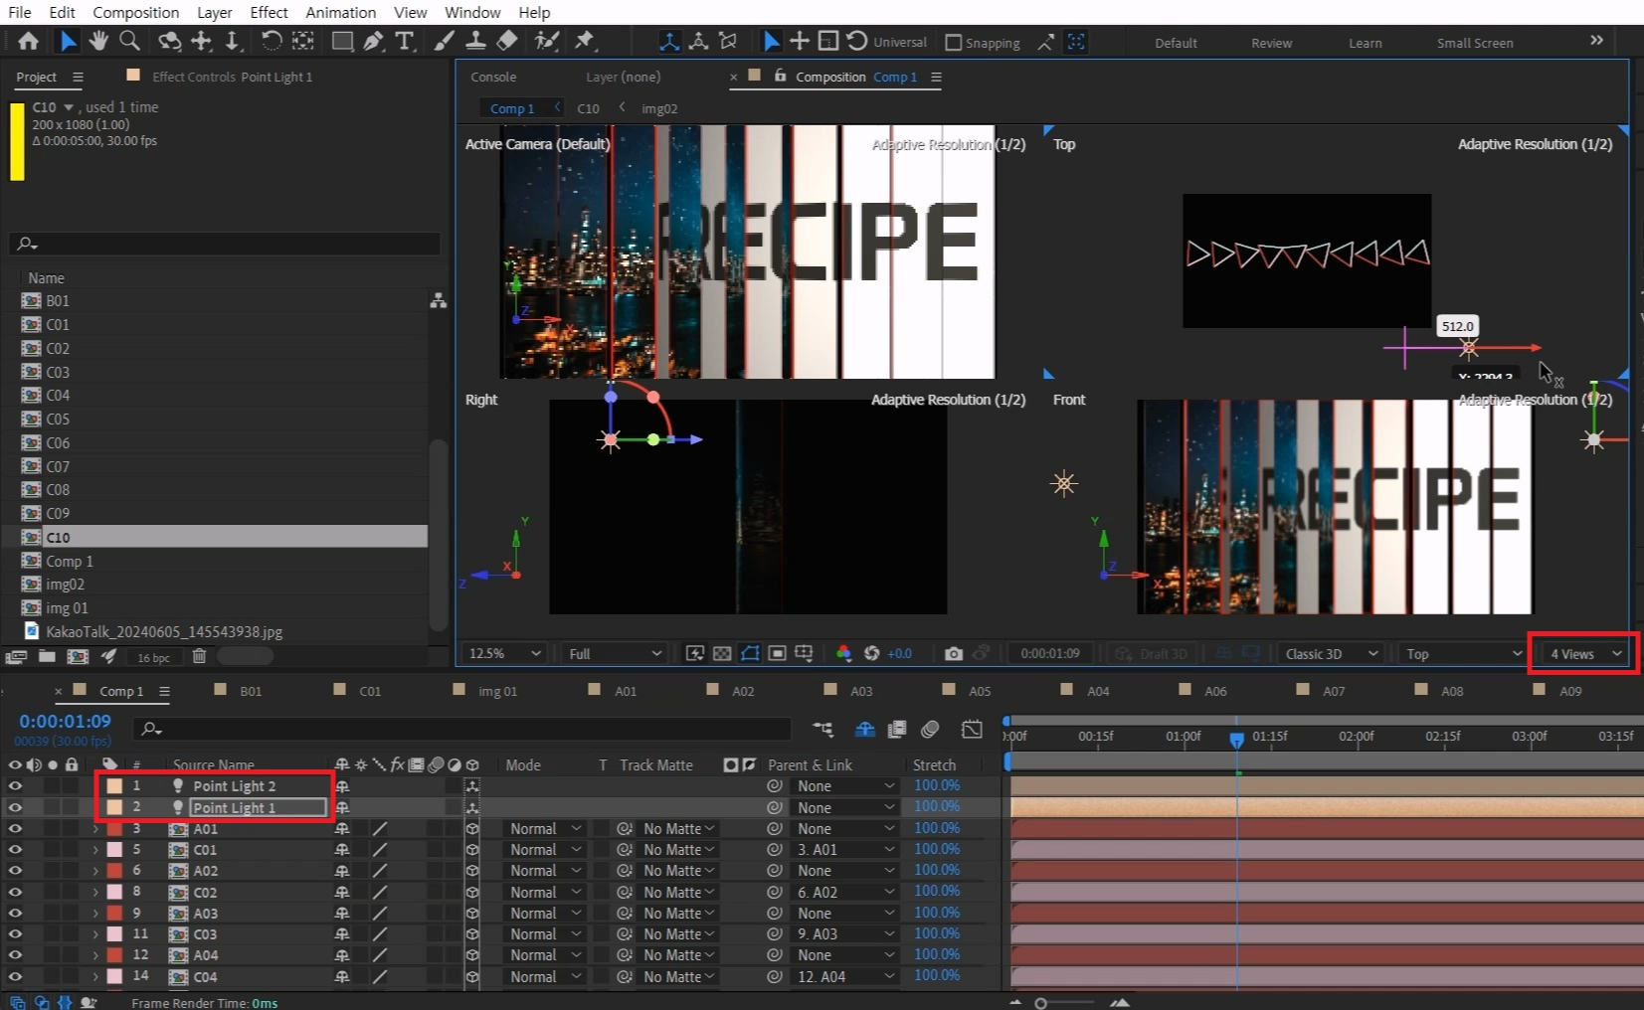Image resolution: width=1644 pixels, height=1010 pixels.
Task: Delete selected item with trash icon
Action: (199, 656)
